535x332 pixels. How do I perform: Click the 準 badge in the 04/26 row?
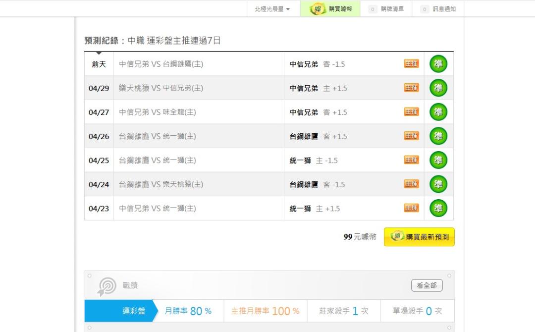click(438, 136)
